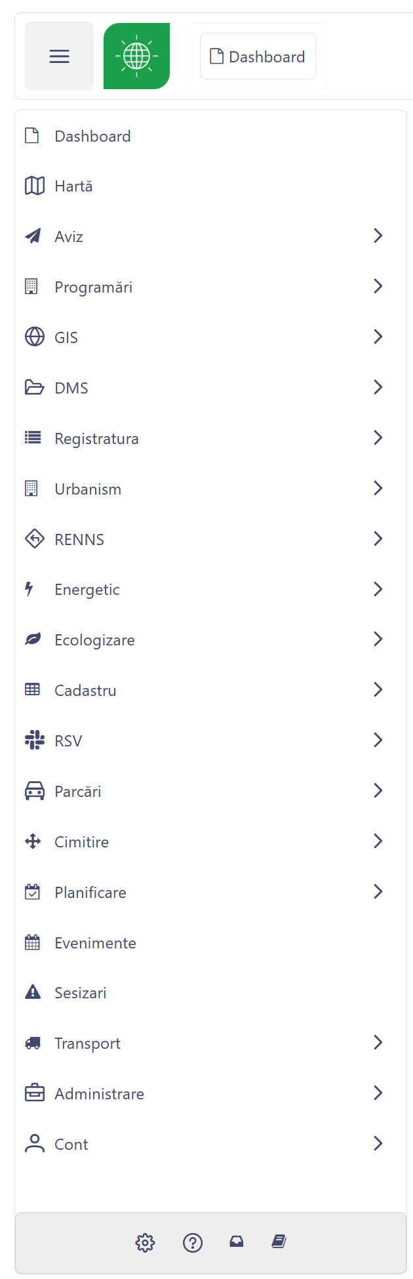
Task: Expand the Cadastru chevron arrow
Action: click(378, 689)
